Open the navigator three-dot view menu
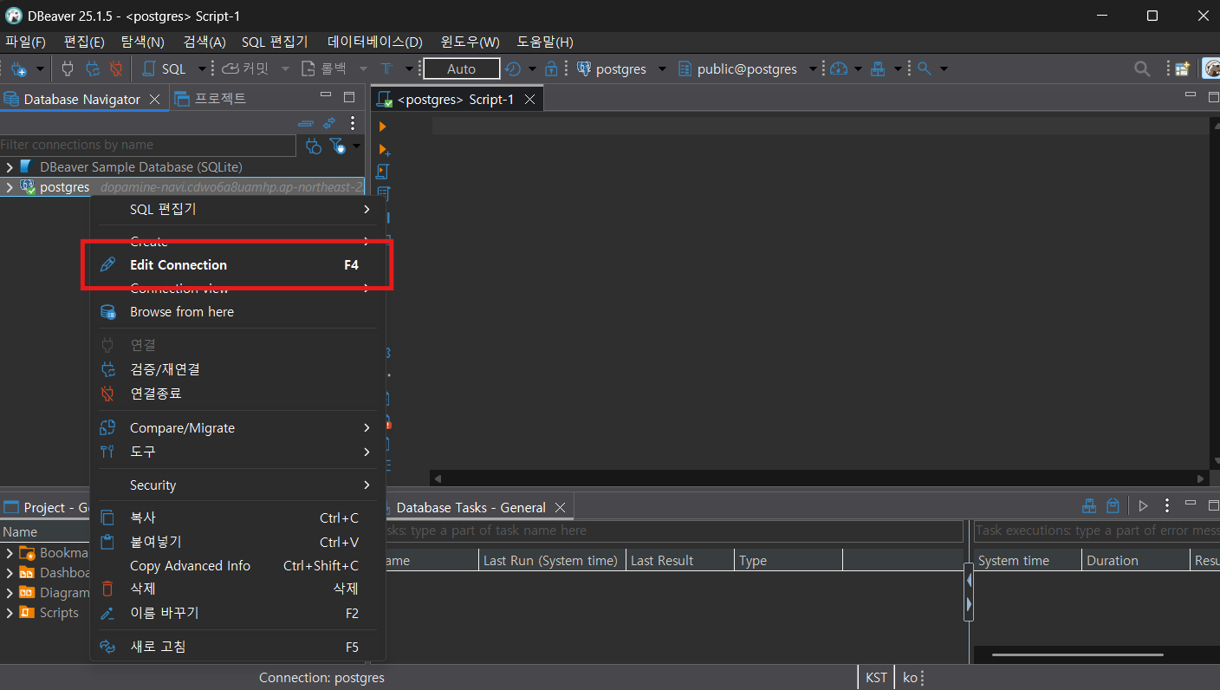This screenshot has height=690, width=1220. [353, 124]
